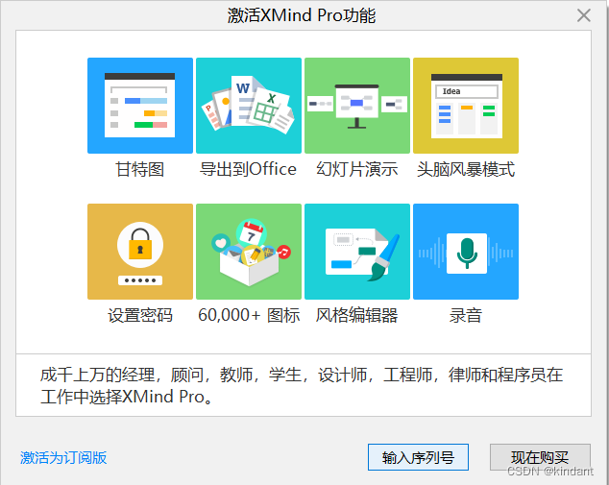Click the 60,000+ 图标 label
The image size is (609, 485).
[249, 315]
